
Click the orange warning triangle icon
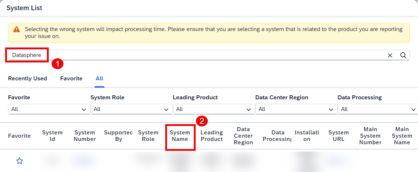[17, 29]
